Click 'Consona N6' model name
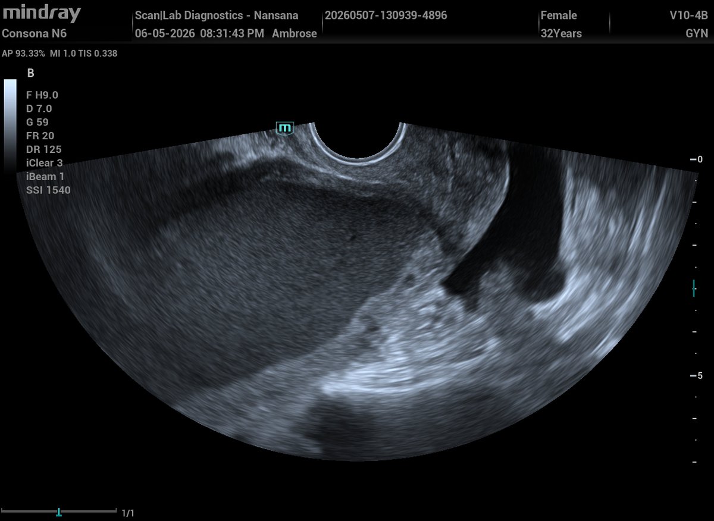714x521 pixels. (x=35, y=33)
